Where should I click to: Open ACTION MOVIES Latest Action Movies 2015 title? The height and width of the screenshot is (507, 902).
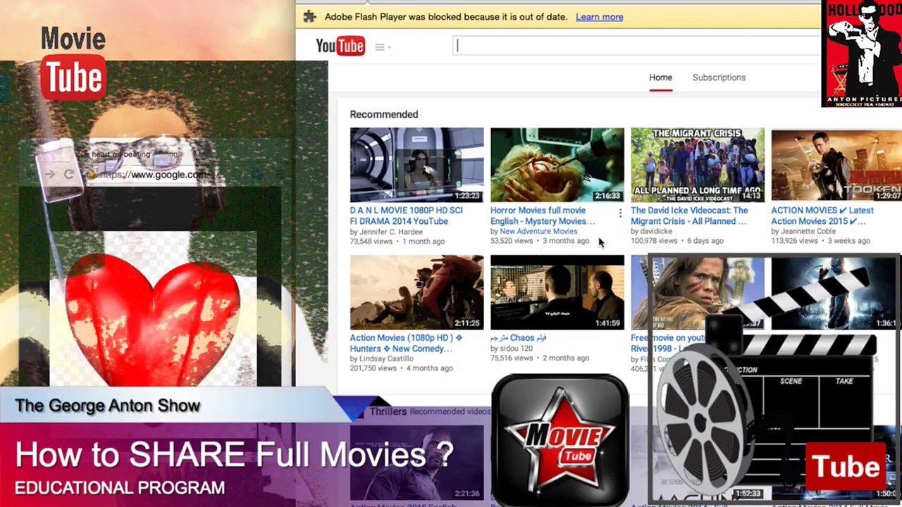pyautogui.click(x=822, y=215)
